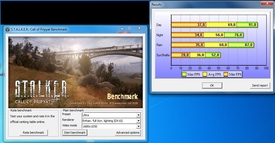Click the Video mode field showing 1680x1050
This screenshot has height=143, width=275.
tap(111, 126)
